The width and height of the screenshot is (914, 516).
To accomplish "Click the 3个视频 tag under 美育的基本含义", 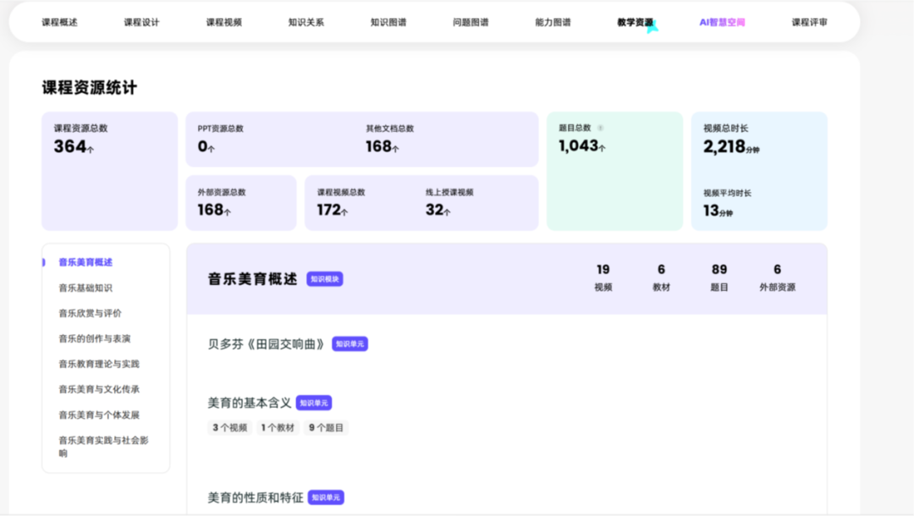I will [230, 428].
